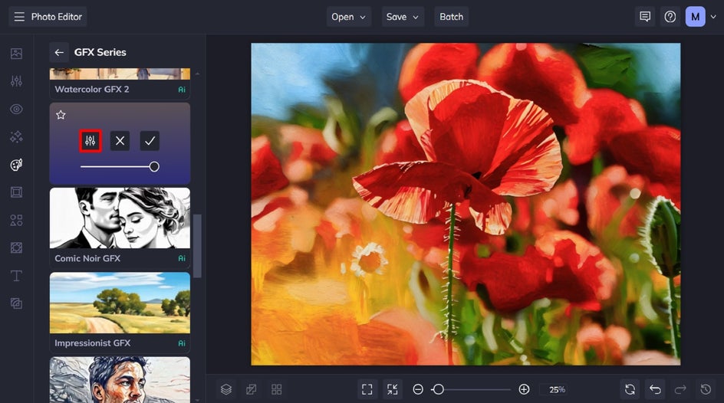
Task: Open the help question mark icon
Action: point(670,17)
